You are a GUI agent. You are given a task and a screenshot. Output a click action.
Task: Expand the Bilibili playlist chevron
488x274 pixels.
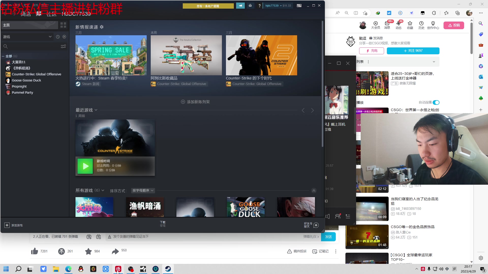click(434, 62)
